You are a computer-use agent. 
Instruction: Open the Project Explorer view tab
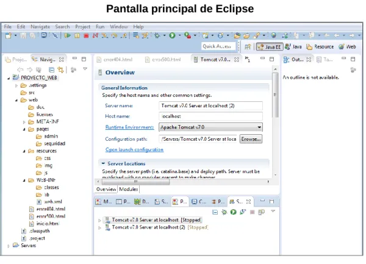16,60
